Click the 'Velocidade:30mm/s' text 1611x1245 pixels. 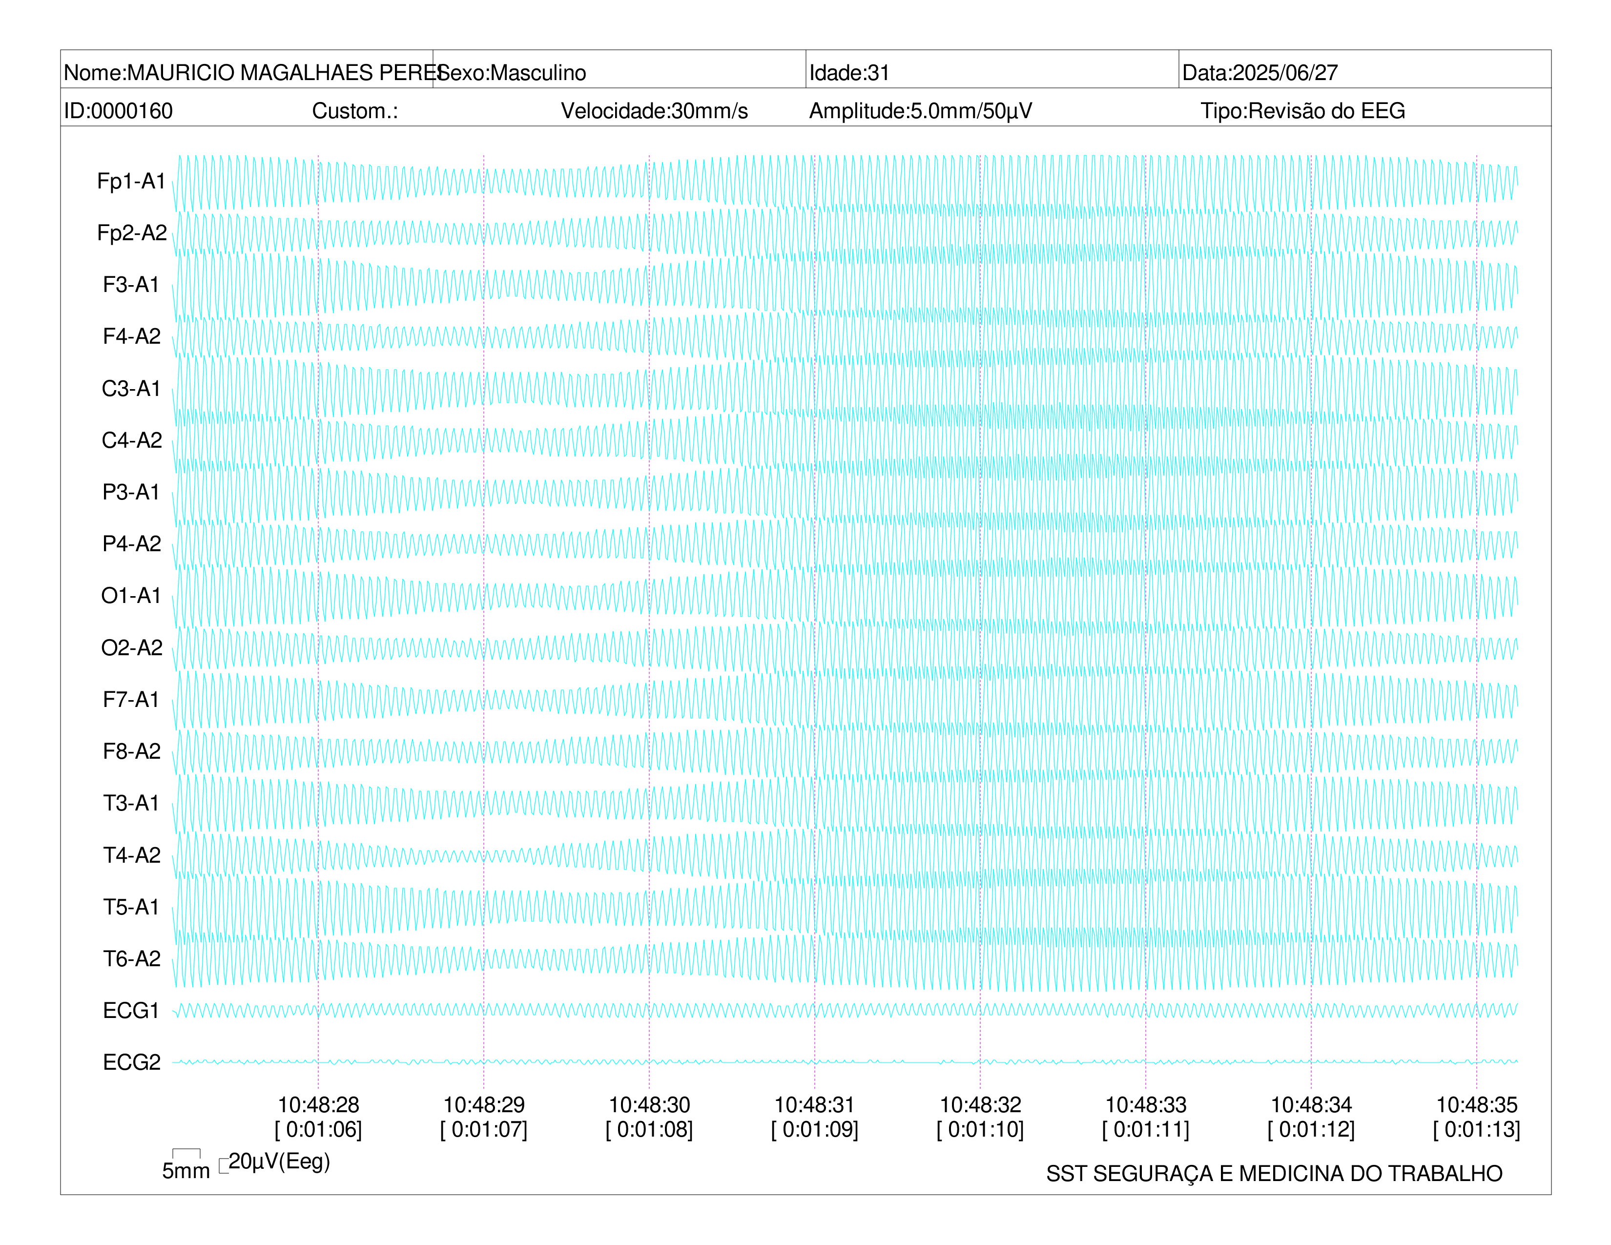click(654, 111)
